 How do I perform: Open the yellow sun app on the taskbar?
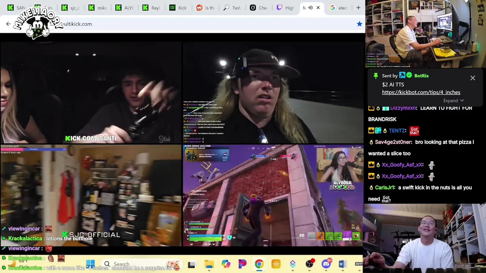tap(276, 264)
